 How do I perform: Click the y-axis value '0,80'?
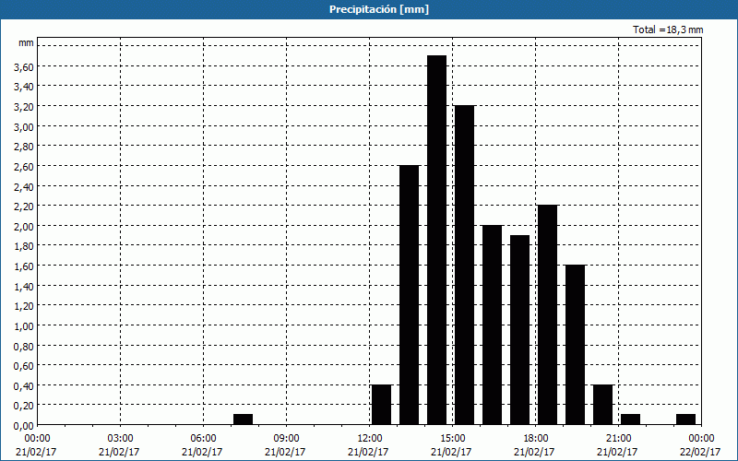coord(24,347)
